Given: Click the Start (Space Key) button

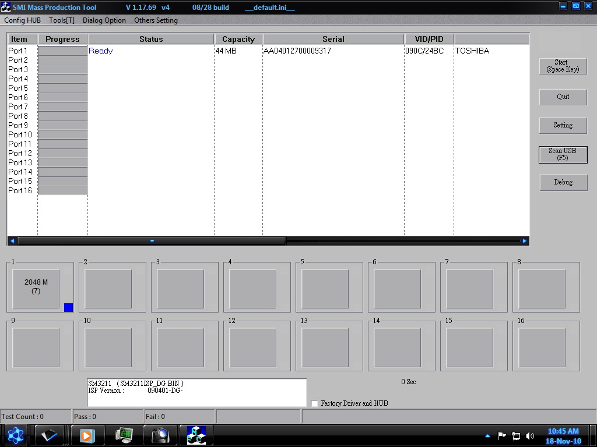Looking at the screenshot, I should [563, 66].
